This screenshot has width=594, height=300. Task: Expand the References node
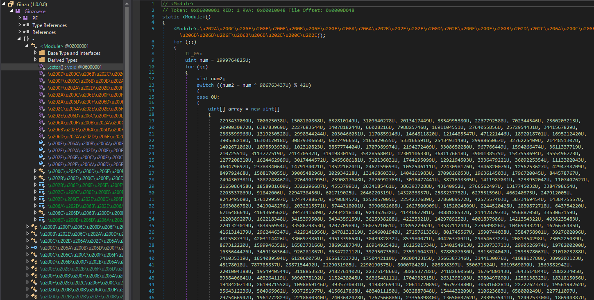click(x=19, y=32)
